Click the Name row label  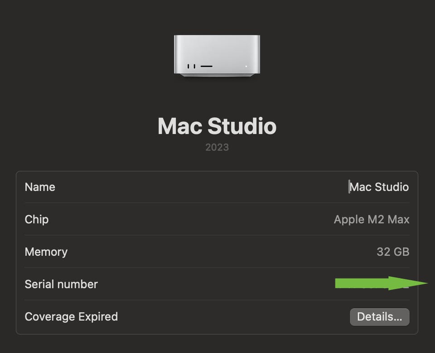[x=40, y=187]
